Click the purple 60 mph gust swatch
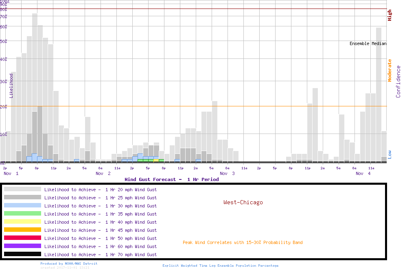The image size is (407, 272). pos(22,246)
